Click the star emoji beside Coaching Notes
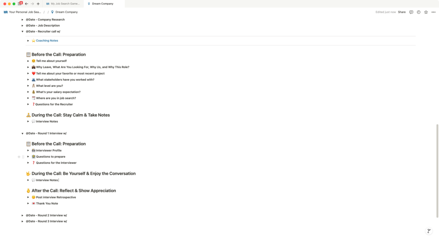This screenshot has width=439, height=241. 33,41
